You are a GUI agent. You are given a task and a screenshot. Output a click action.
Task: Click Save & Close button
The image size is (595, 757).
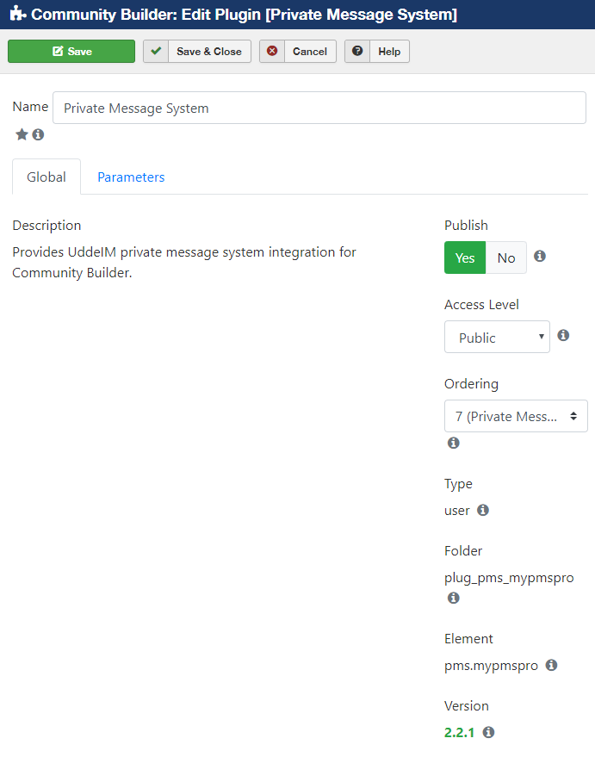pyautogui.click(x=197, y=51)
